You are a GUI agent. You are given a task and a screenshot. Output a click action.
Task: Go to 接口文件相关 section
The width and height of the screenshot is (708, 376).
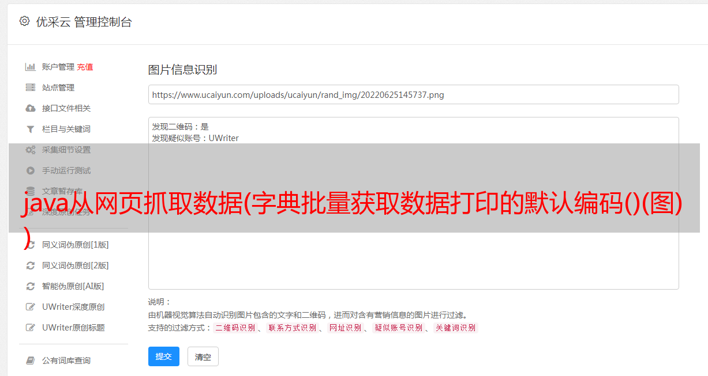[x=66, y=108]
